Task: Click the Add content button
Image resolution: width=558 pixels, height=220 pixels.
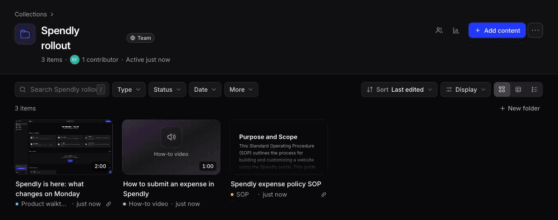Action: click(497, 30)
